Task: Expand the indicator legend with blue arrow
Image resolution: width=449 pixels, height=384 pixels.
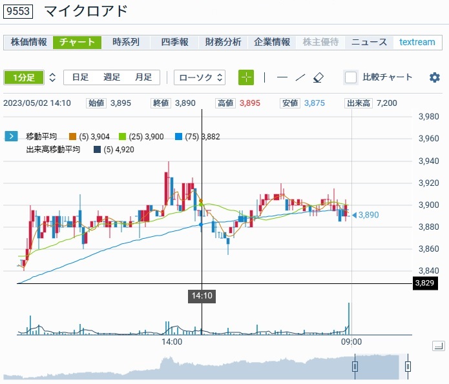Action: (11, 136)
